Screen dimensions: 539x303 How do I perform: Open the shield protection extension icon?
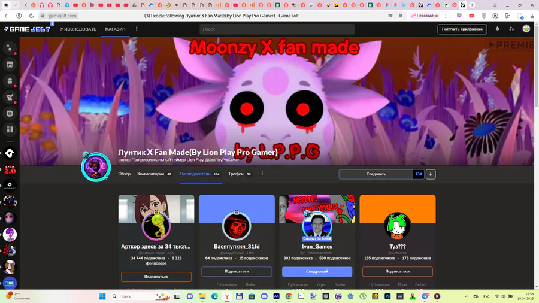[484, 16]
